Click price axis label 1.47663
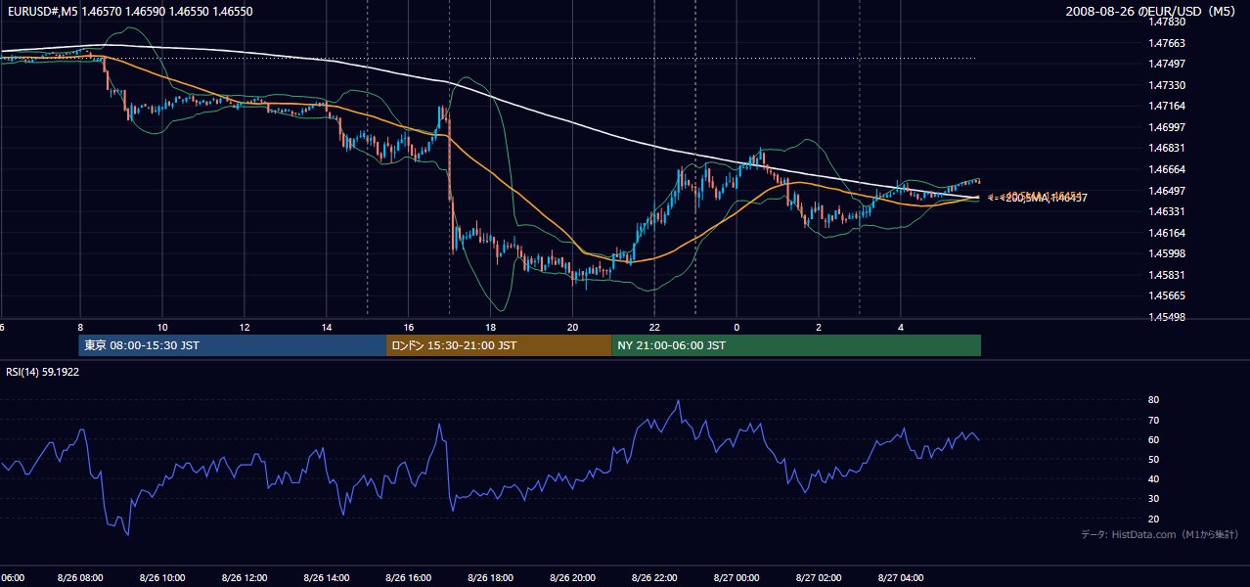The width and height of the screenshot is (1250, 587). tap(1166, 43)
